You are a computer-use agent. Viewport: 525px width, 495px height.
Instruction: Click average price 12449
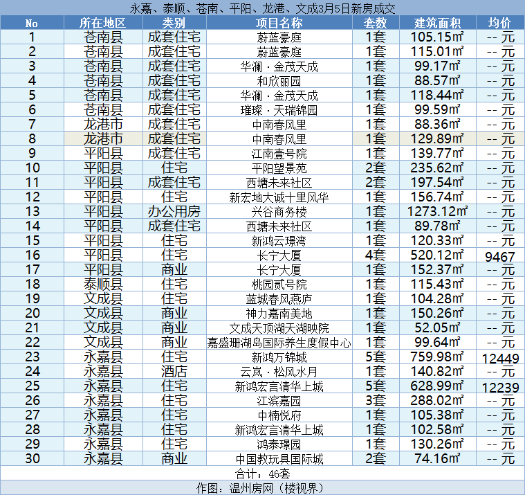click(x=500, y=358)
